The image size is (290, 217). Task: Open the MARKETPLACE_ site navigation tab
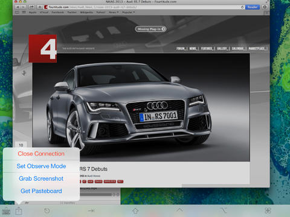257,48
